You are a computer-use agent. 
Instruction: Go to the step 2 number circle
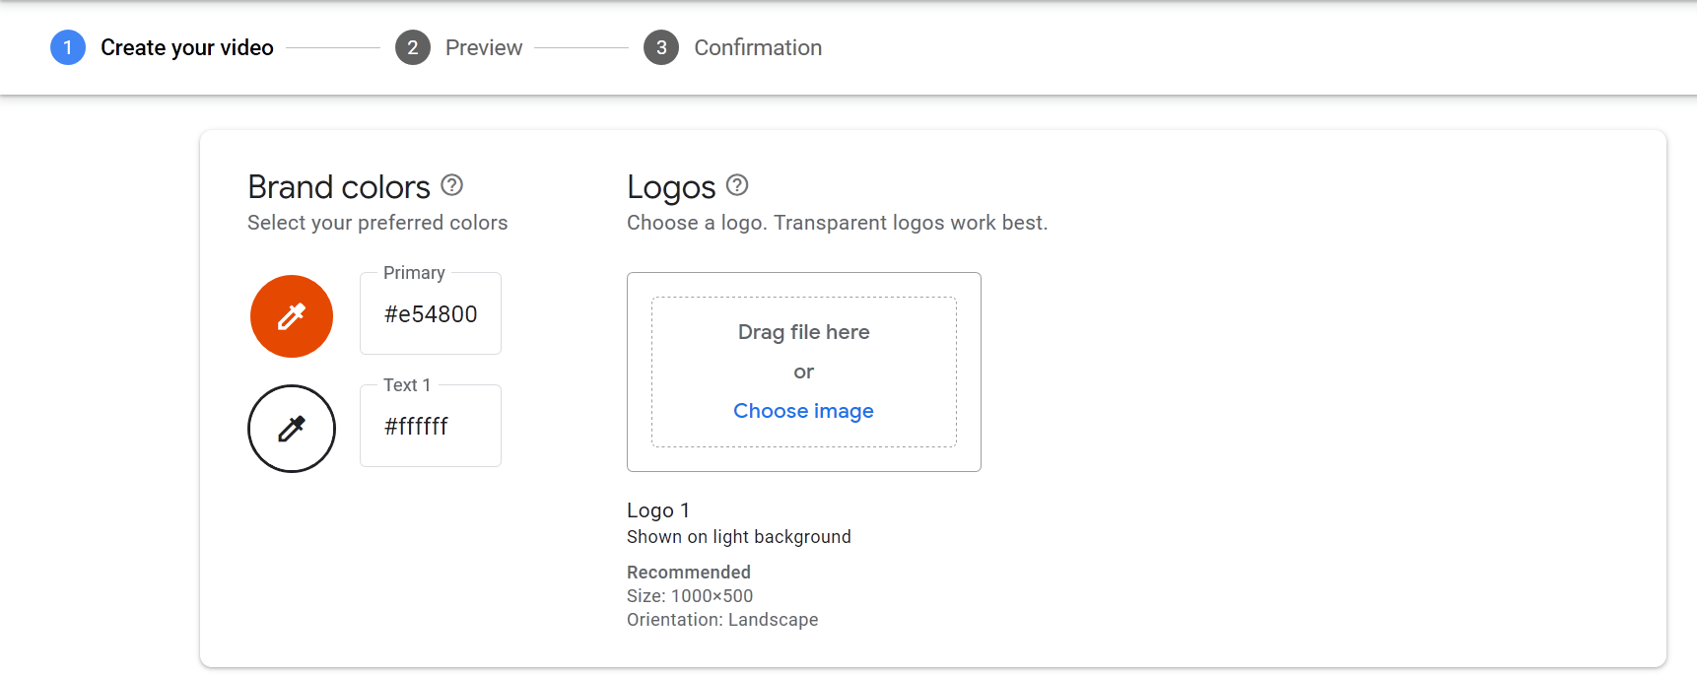[413, 47]
